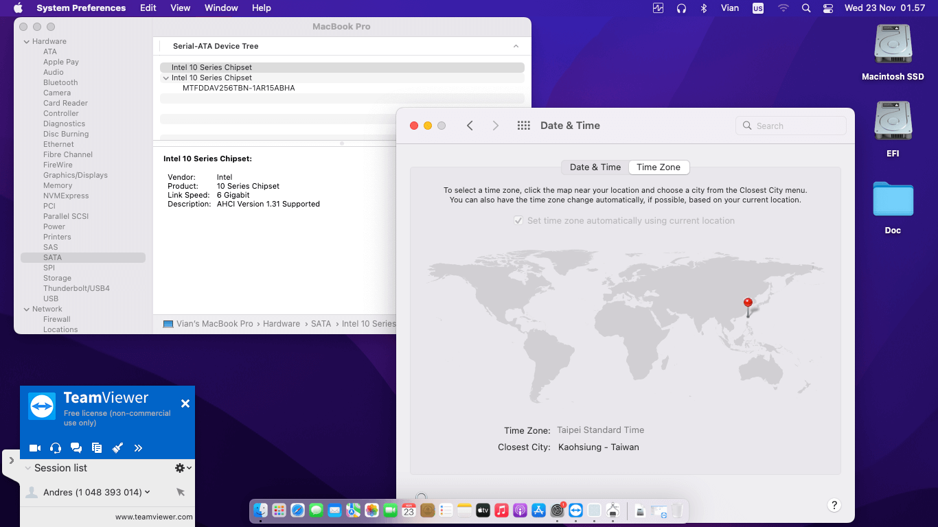Select the Time Zone tab
This screenshot has width=938, height=527.
click(x=659, y=167)
